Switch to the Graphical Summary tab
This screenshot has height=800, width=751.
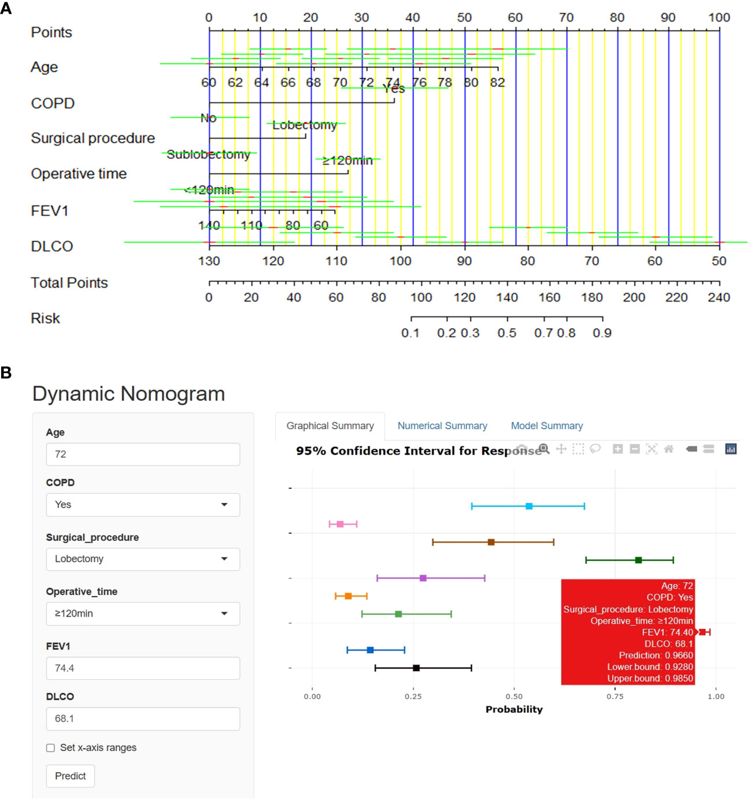tap(330, 426)
